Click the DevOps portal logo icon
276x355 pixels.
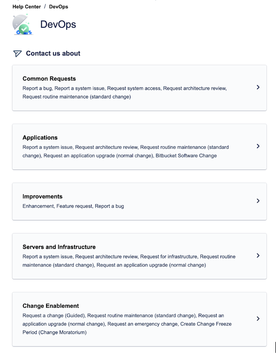[23, 25]
